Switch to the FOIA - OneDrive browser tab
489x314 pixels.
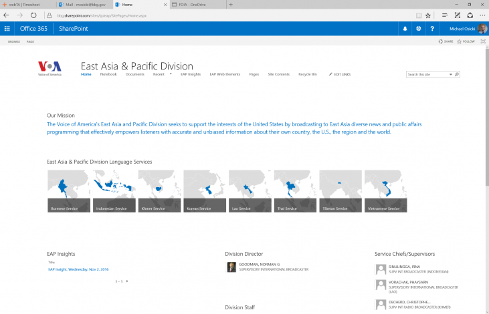click(196, 4)
